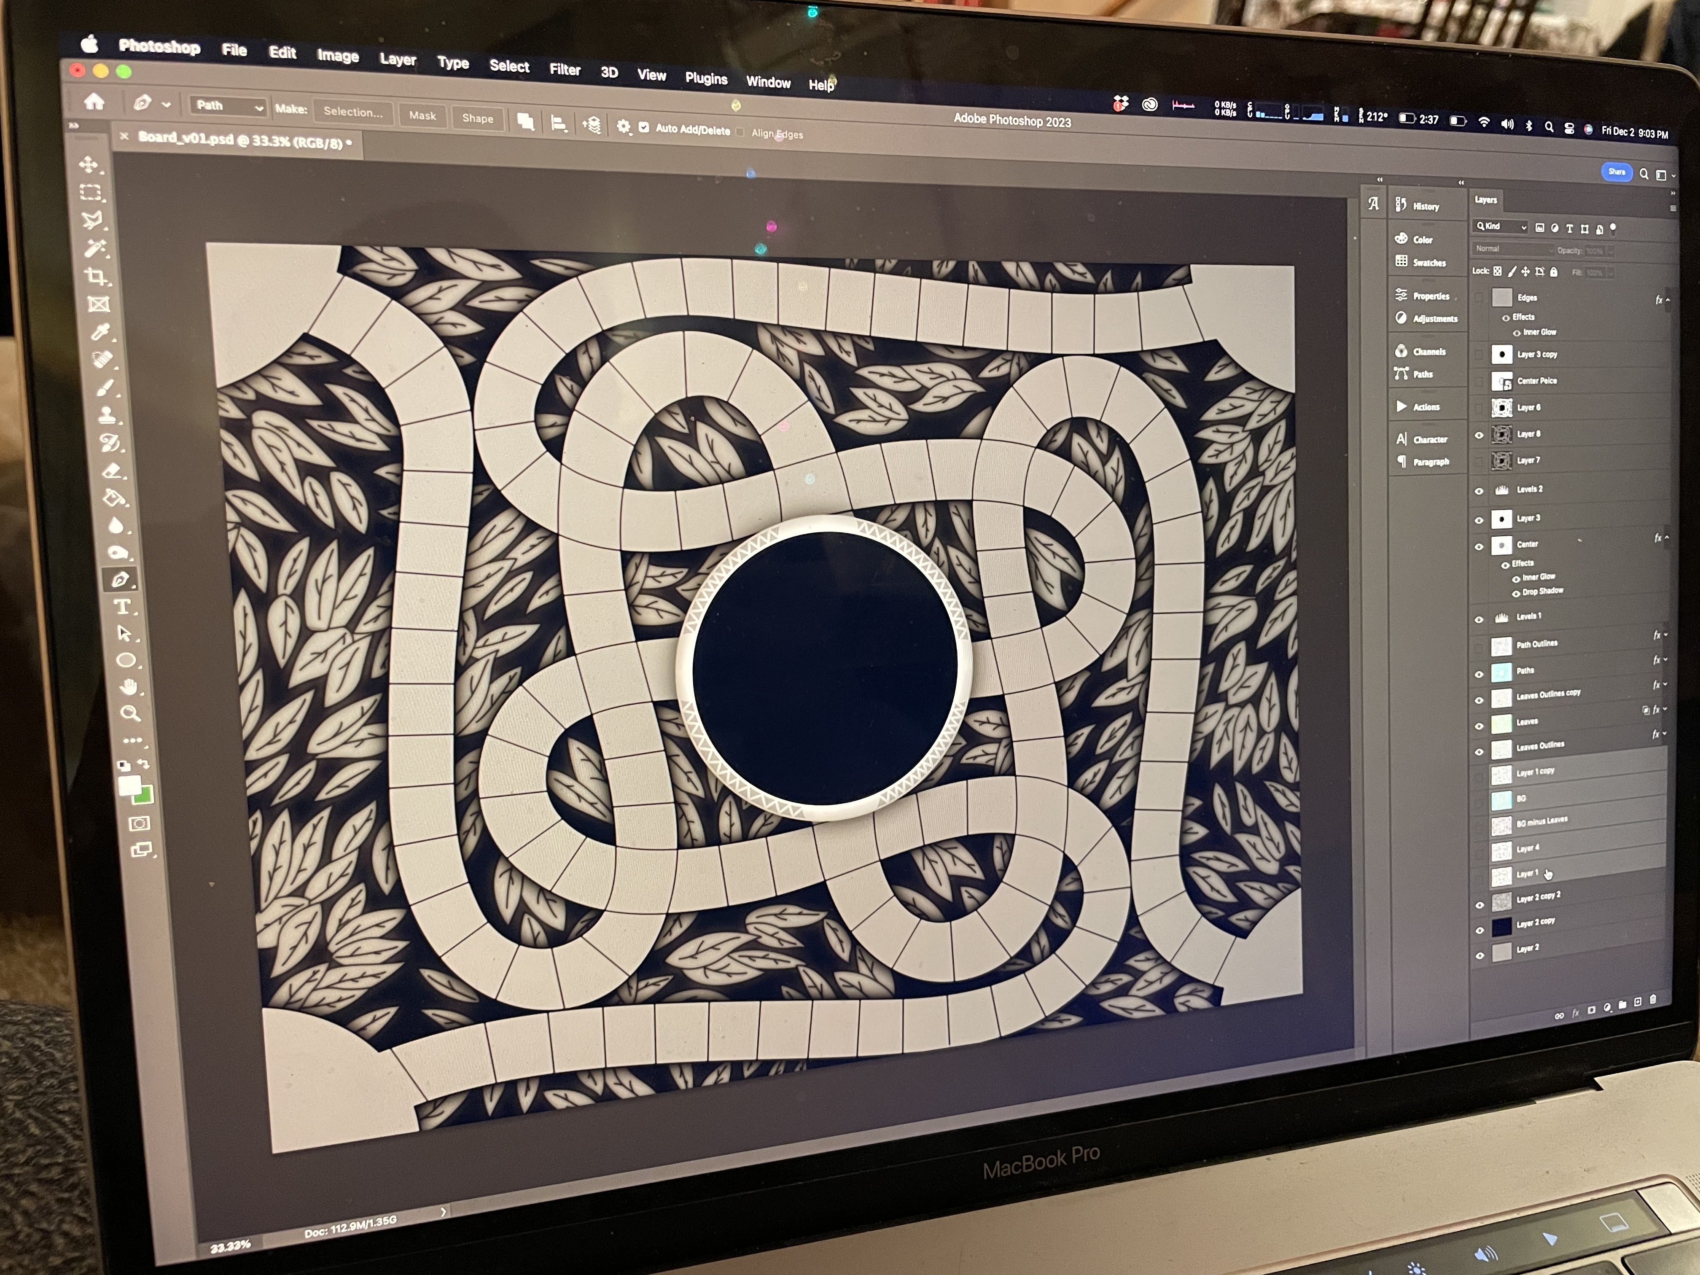Select the Frame tool
Screen dimensions: 1700x1275
pyautogui.click(x=99, y=304)
